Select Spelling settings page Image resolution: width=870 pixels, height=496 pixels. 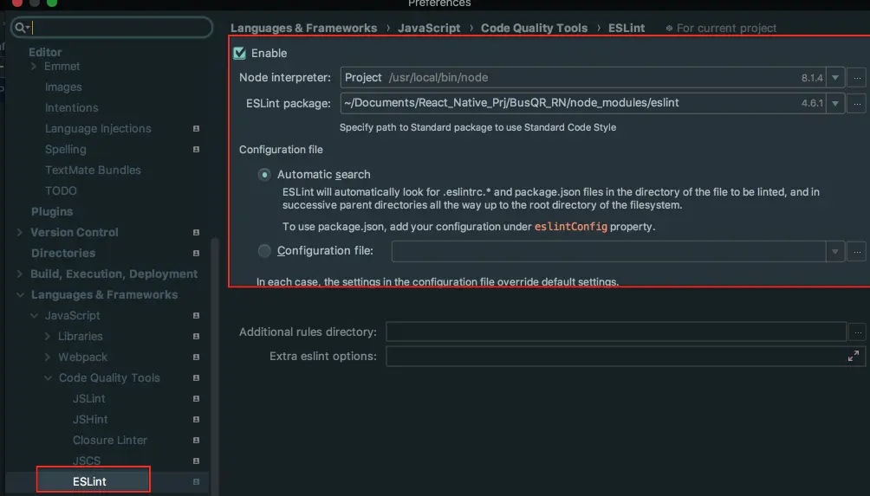66,150
